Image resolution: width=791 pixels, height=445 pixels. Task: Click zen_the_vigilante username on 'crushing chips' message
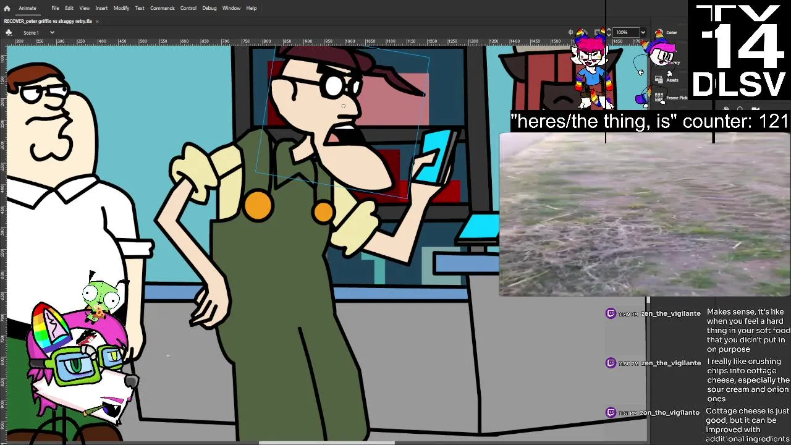[670, 363]
